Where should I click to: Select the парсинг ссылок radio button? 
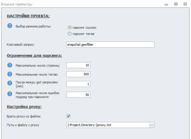point(70,28)
